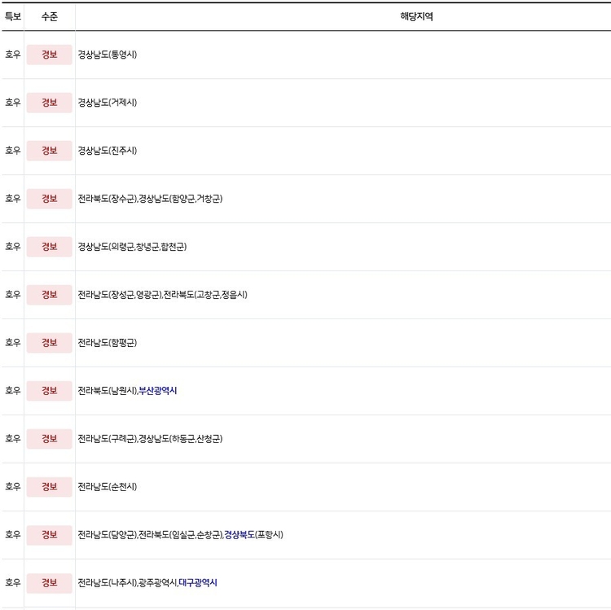Click the 경상북도 link before 포항시

[240, 535]
